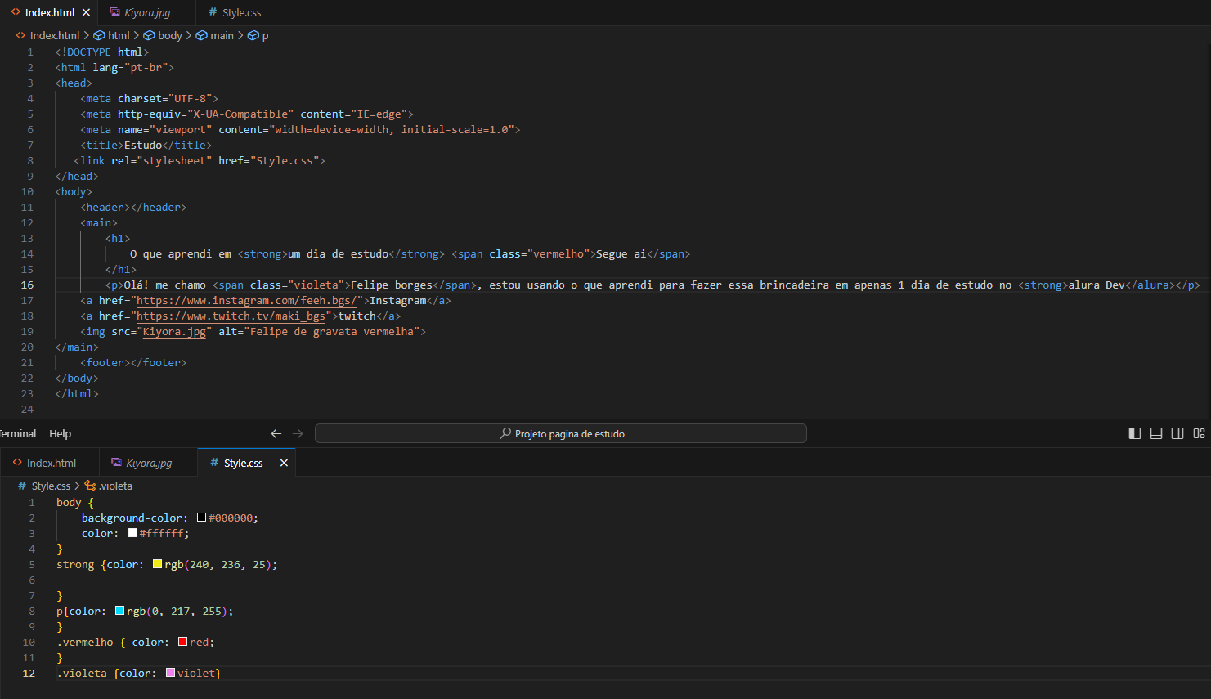Click the lang="pt-br" attribute
The image size is (1211, 699).
pos(130,67)
